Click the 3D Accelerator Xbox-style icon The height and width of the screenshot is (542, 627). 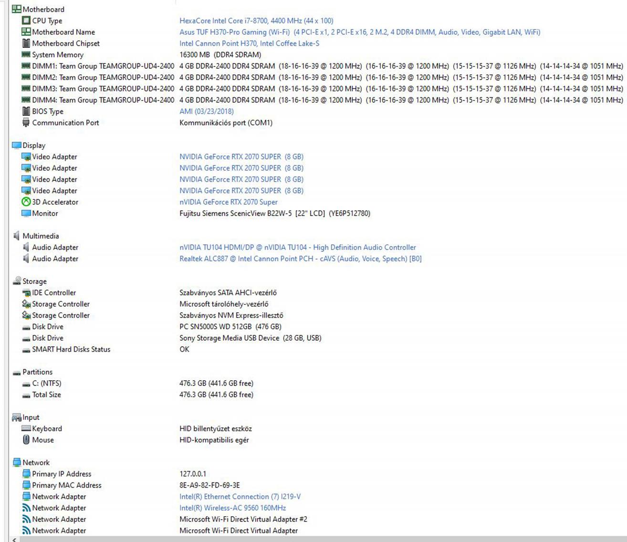(26, 202)
